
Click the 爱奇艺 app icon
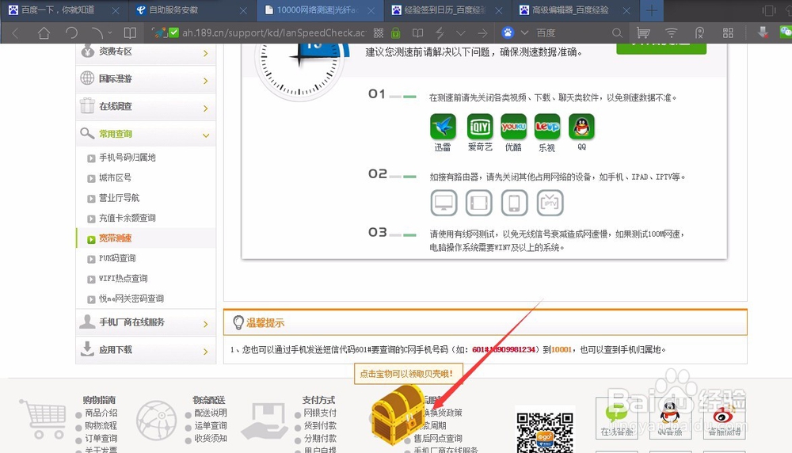tap(480, 126)
